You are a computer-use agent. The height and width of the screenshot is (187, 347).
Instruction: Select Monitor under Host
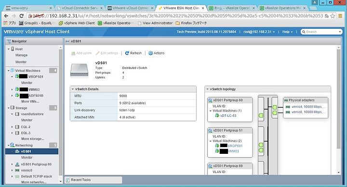coord(21,62)
